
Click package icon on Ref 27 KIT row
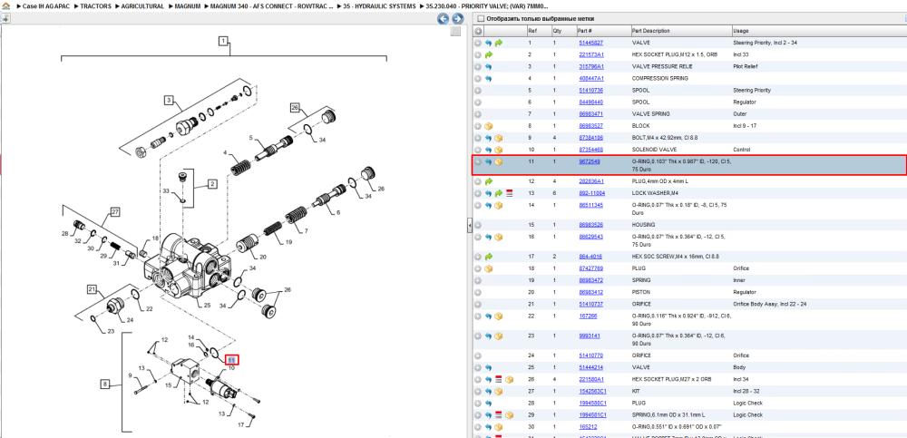(x=499, y=391)
